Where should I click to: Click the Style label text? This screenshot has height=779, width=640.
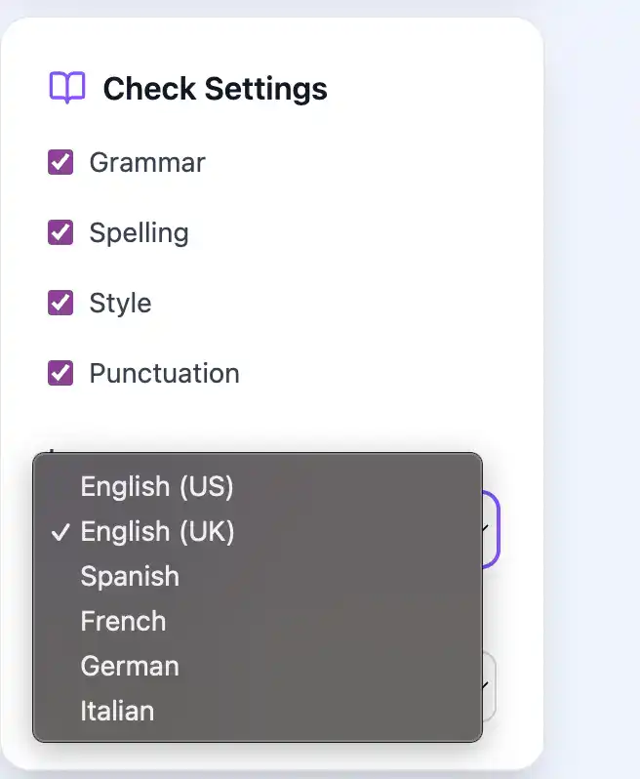pyautogui.click(x=120, y=303)
